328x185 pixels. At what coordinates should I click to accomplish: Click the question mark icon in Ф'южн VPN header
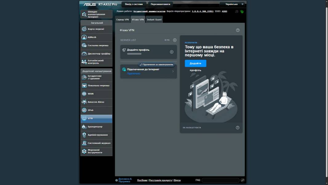238,30
